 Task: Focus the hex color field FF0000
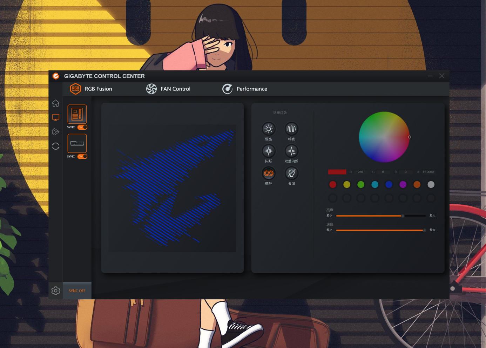[428, 172]
